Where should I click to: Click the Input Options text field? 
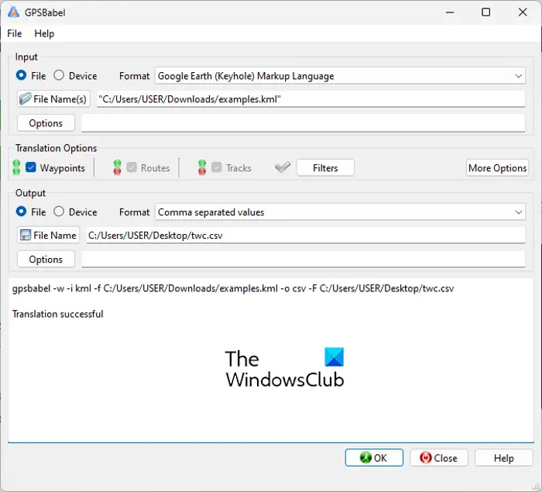coord(304,123)
